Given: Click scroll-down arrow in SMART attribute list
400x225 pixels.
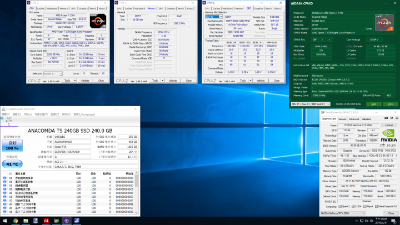Looking at the screenshot, I should point(137,212).
